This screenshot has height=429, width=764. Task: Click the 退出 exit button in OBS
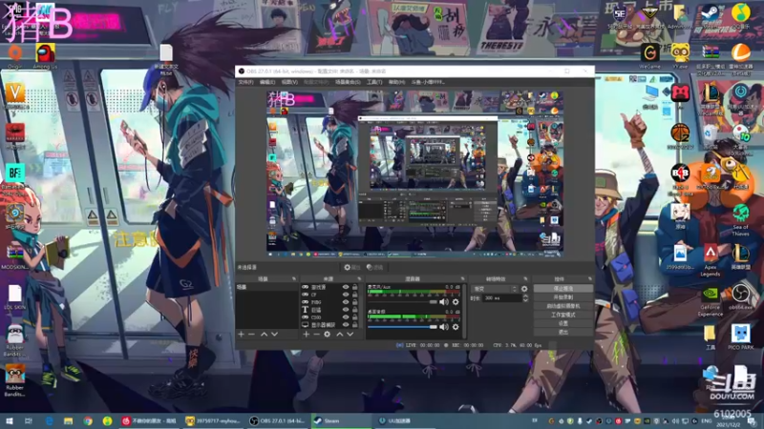563,332
